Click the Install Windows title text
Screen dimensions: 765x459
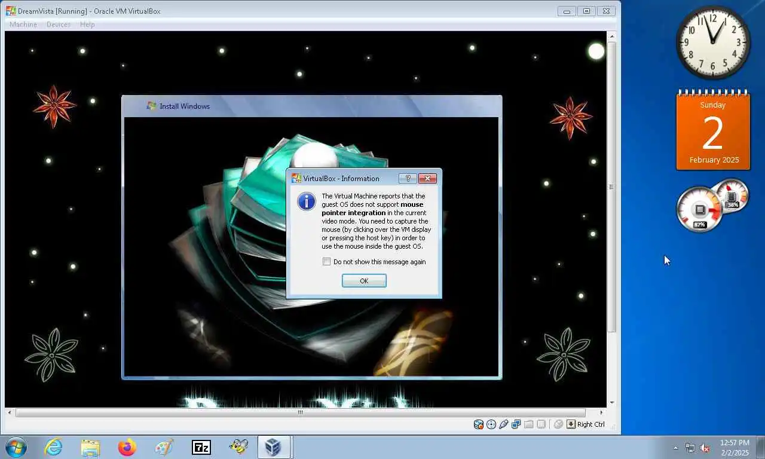tap(185, 106)
